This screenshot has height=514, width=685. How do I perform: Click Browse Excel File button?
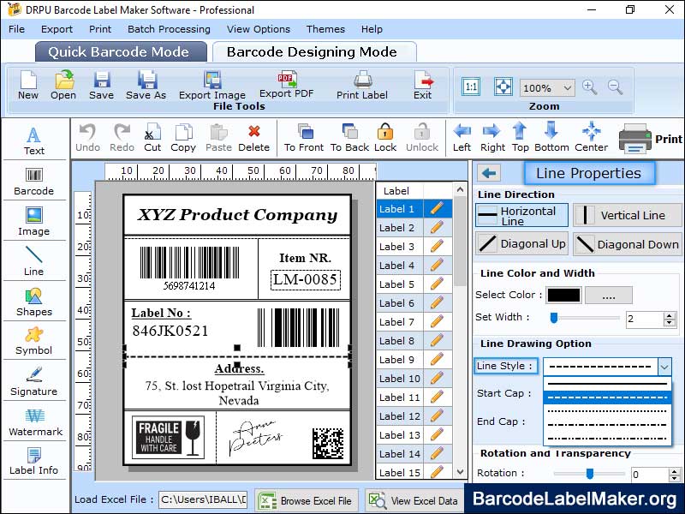(x=307, y=500)
